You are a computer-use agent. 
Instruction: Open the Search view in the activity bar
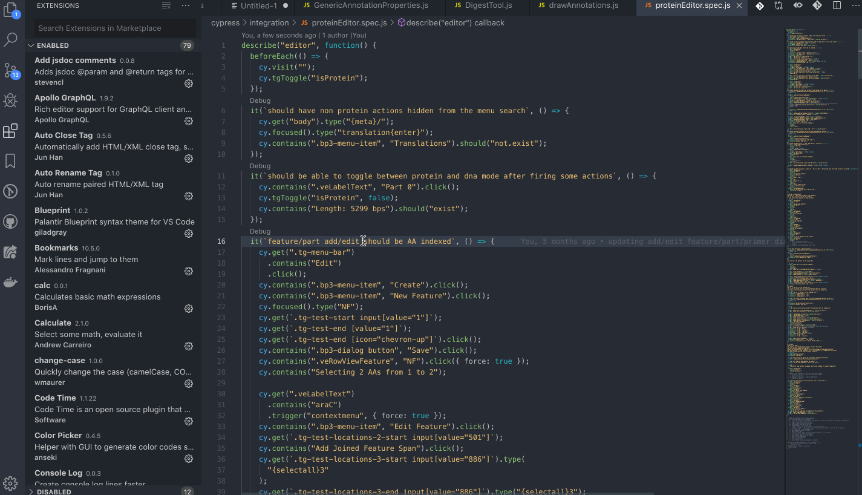point(11,39)
